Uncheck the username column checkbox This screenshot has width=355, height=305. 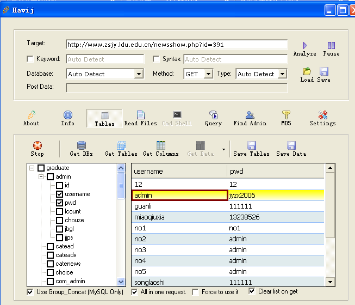pyautogui.click(x=60, y=194)
